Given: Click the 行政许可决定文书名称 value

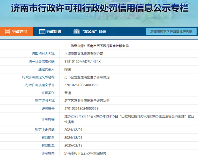Looking at the screenshot, I should click(x=87, y=77).
